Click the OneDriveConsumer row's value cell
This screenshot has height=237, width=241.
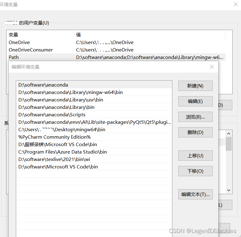tap(150, 50)
